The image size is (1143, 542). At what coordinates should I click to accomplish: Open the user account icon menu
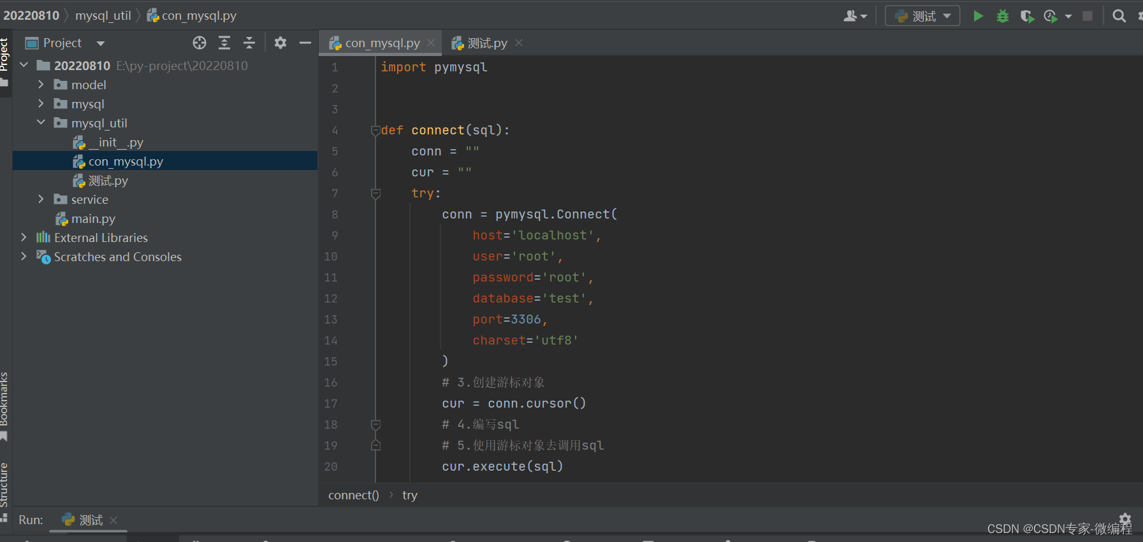point(855,16)
